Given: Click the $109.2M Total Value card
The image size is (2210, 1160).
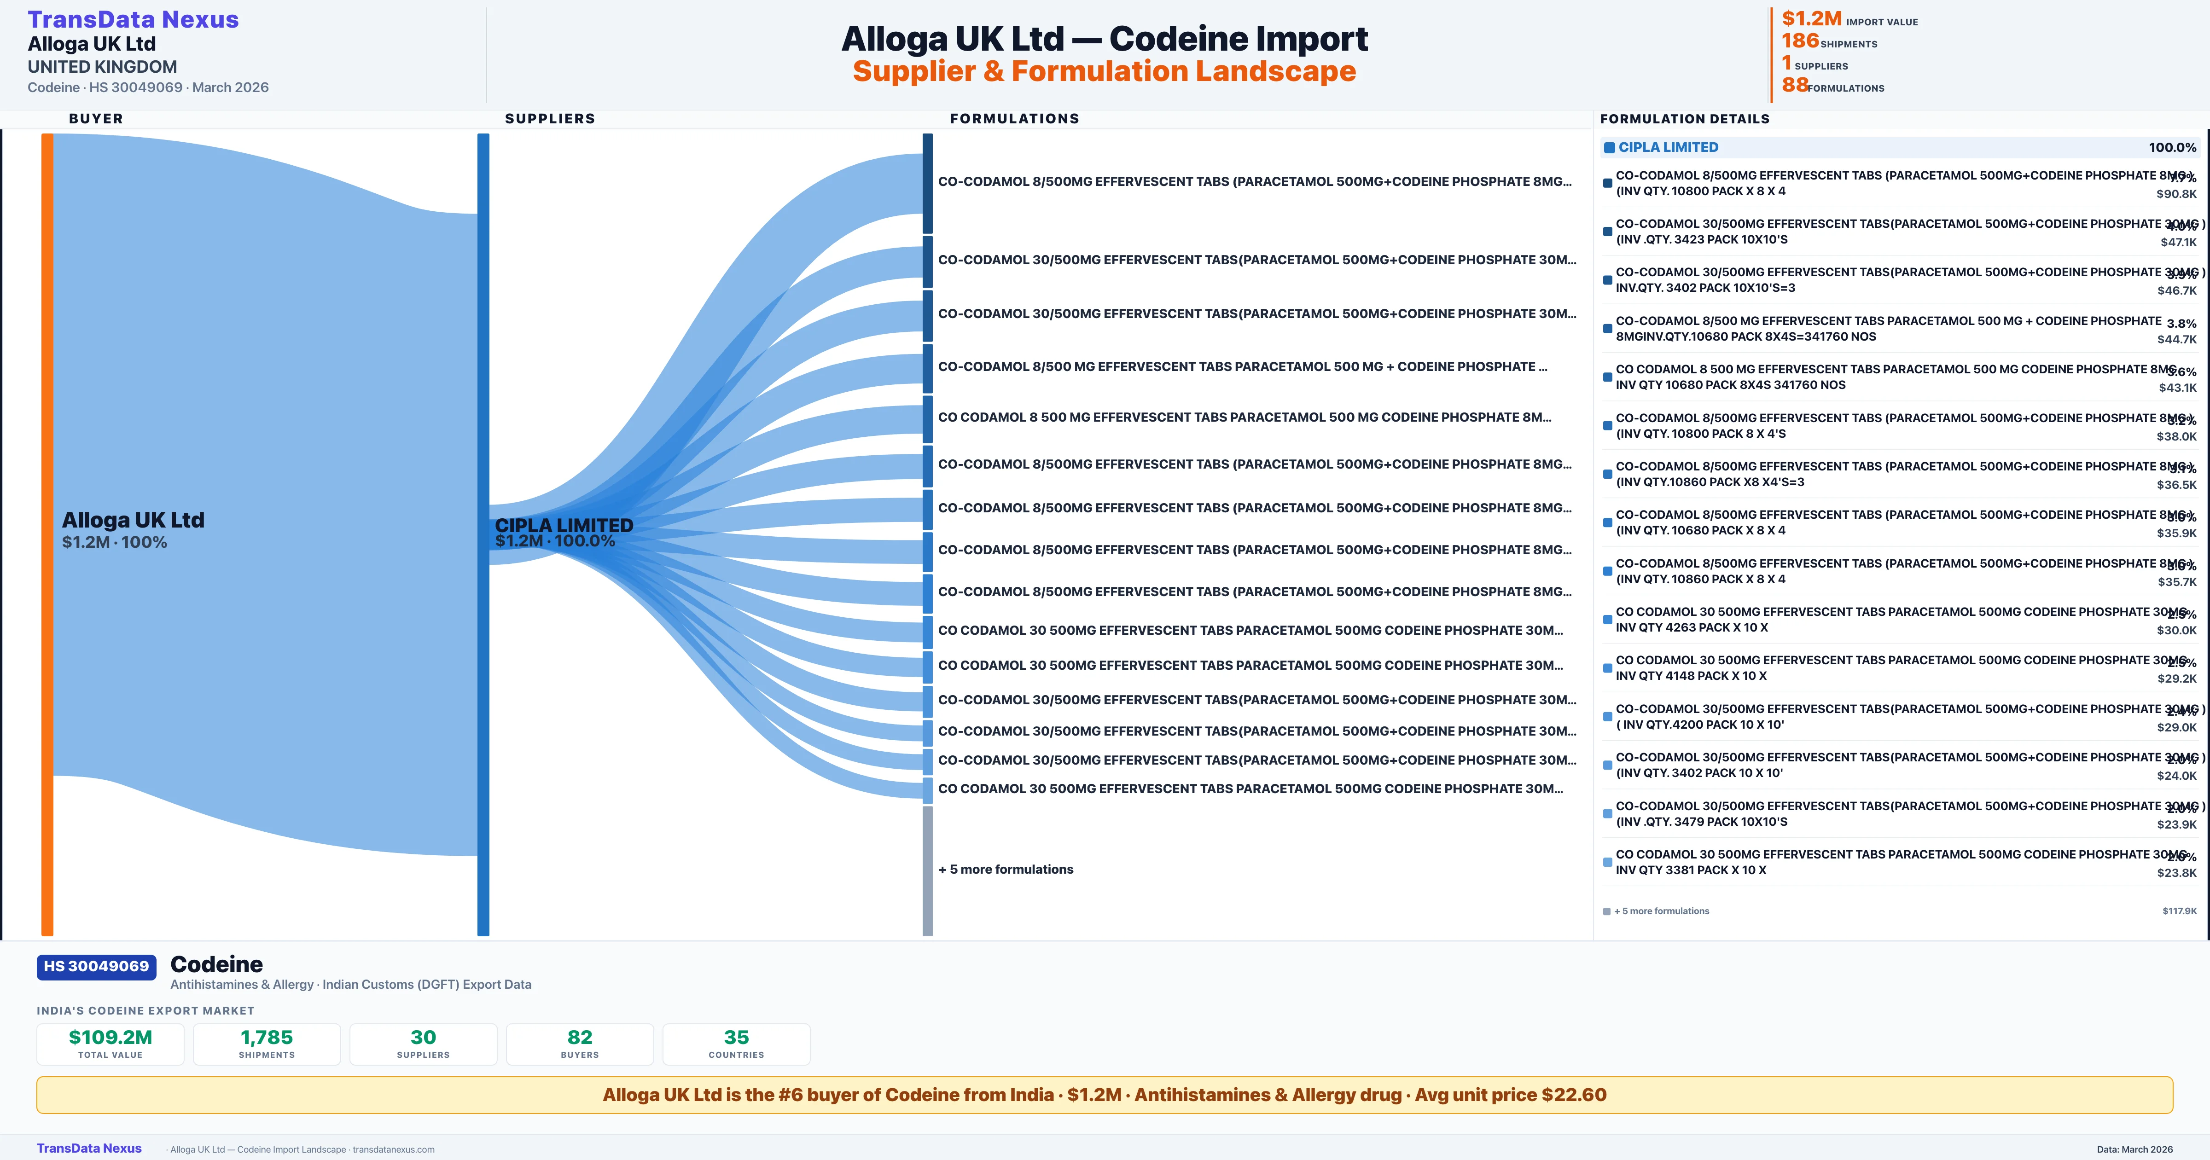Looking at the screenshot, I should point(110,1044).
